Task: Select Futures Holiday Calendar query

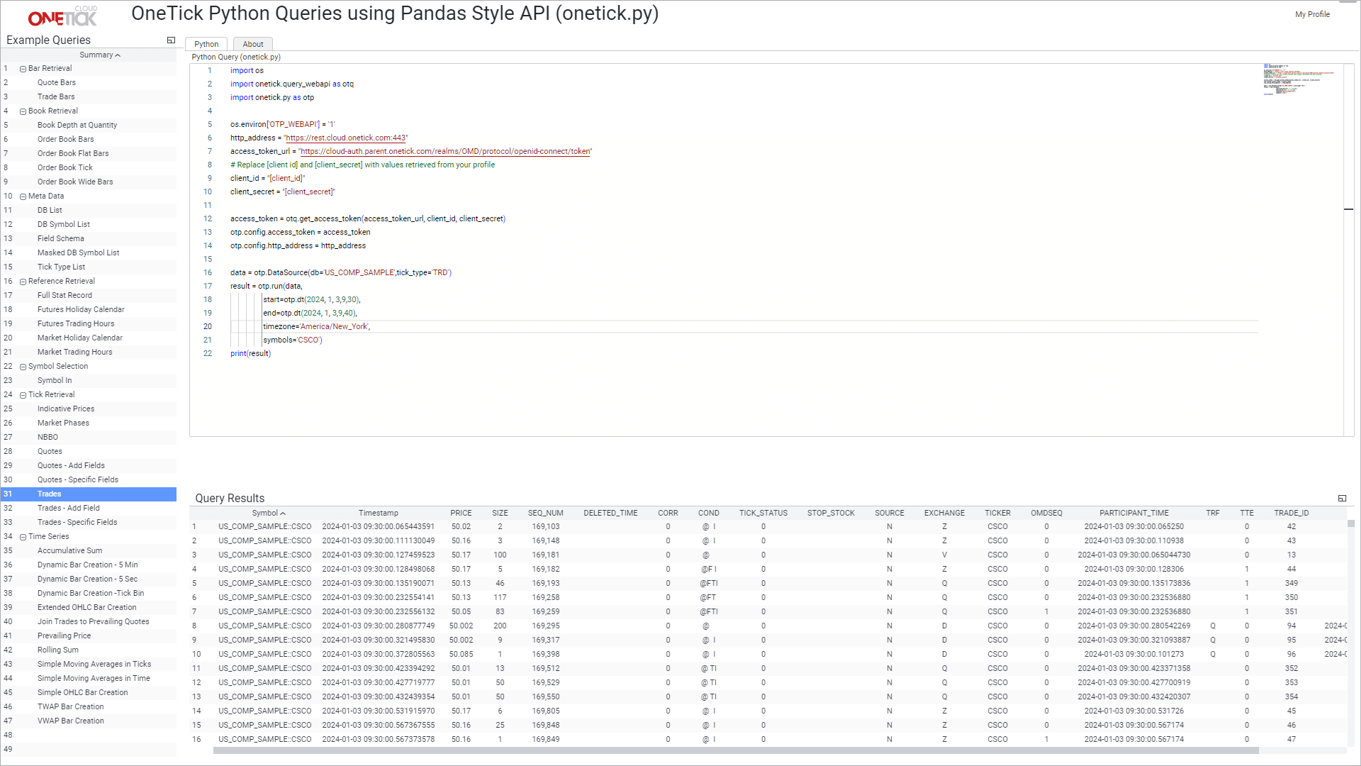Action: (81, 309)
